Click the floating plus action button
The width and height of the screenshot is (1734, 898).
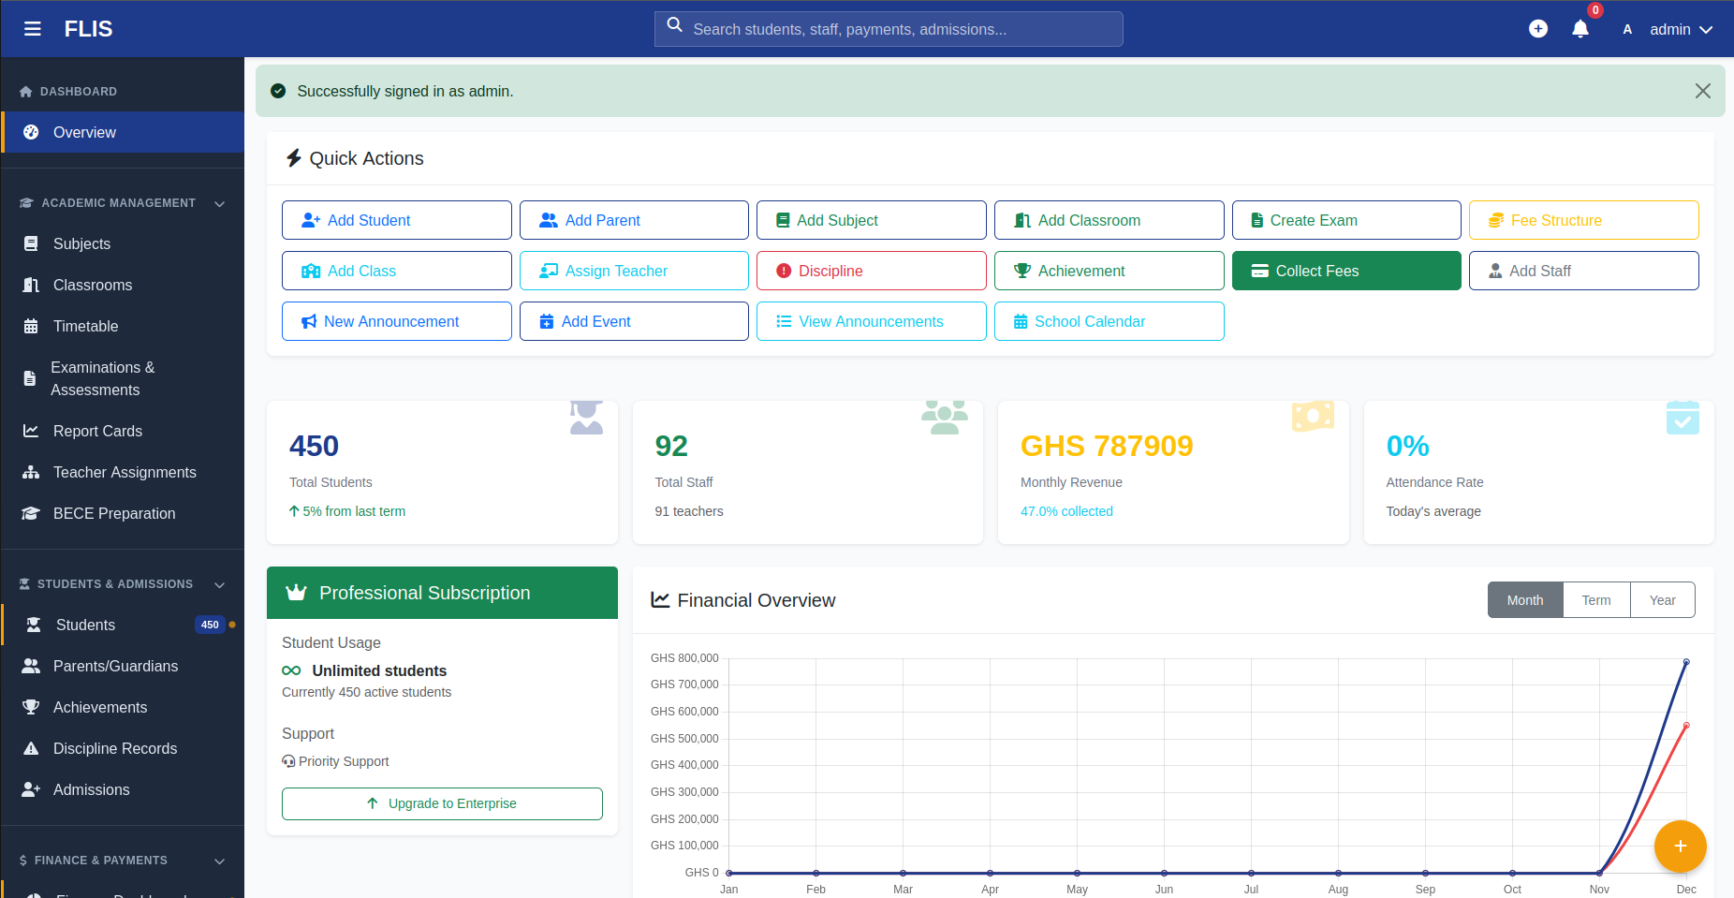pos(1680,846)
